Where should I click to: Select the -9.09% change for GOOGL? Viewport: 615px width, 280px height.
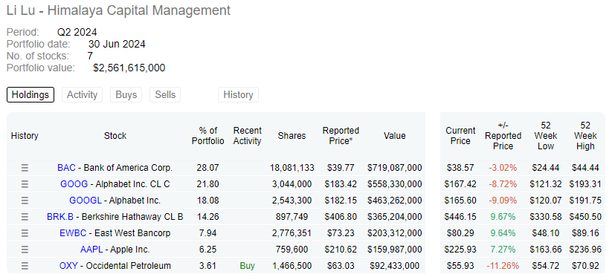tap(503, 201)
